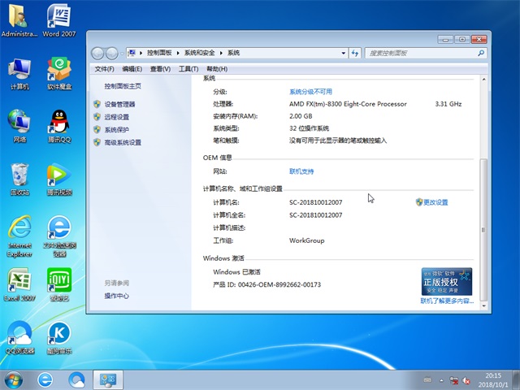The width and height of the screenshot is (520, 390).
Task: Click the scrollbar down arrow
Action: tap(484, 305)
